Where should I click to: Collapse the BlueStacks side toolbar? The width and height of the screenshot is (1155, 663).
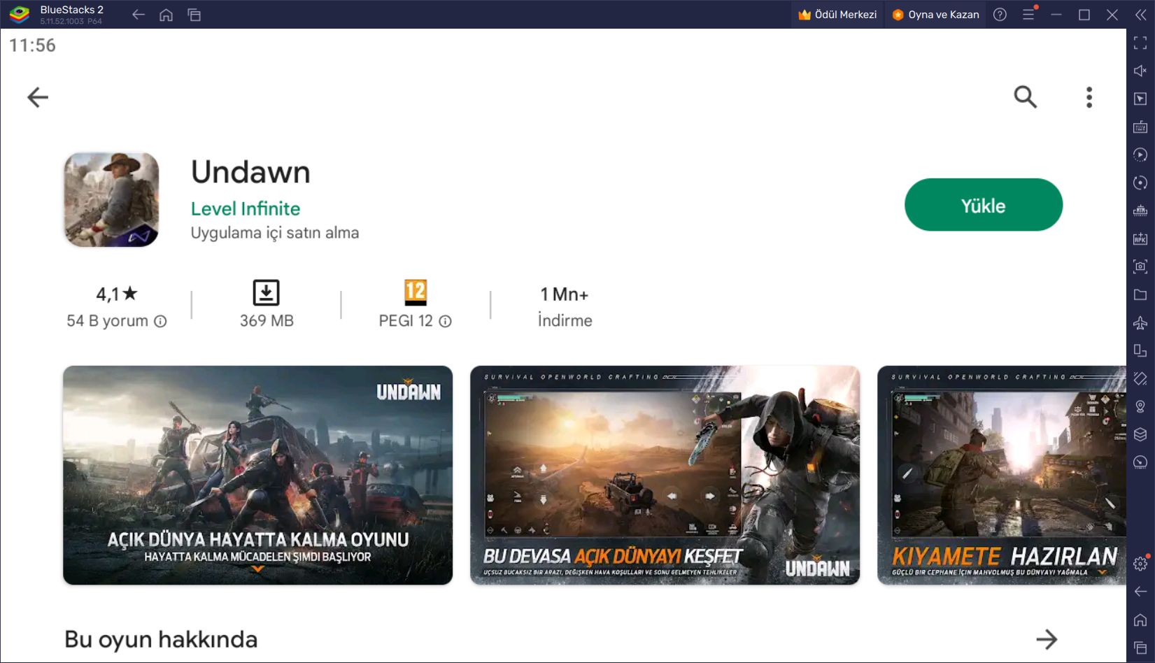tap(1140, 15)
